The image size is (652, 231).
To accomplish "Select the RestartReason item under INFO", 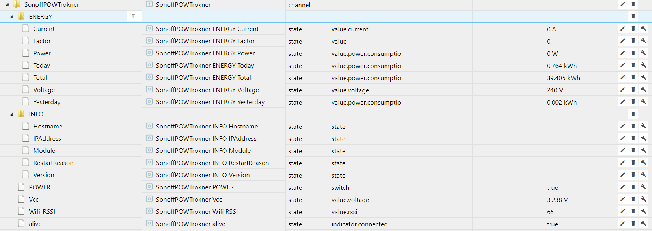I will [53, 163].
